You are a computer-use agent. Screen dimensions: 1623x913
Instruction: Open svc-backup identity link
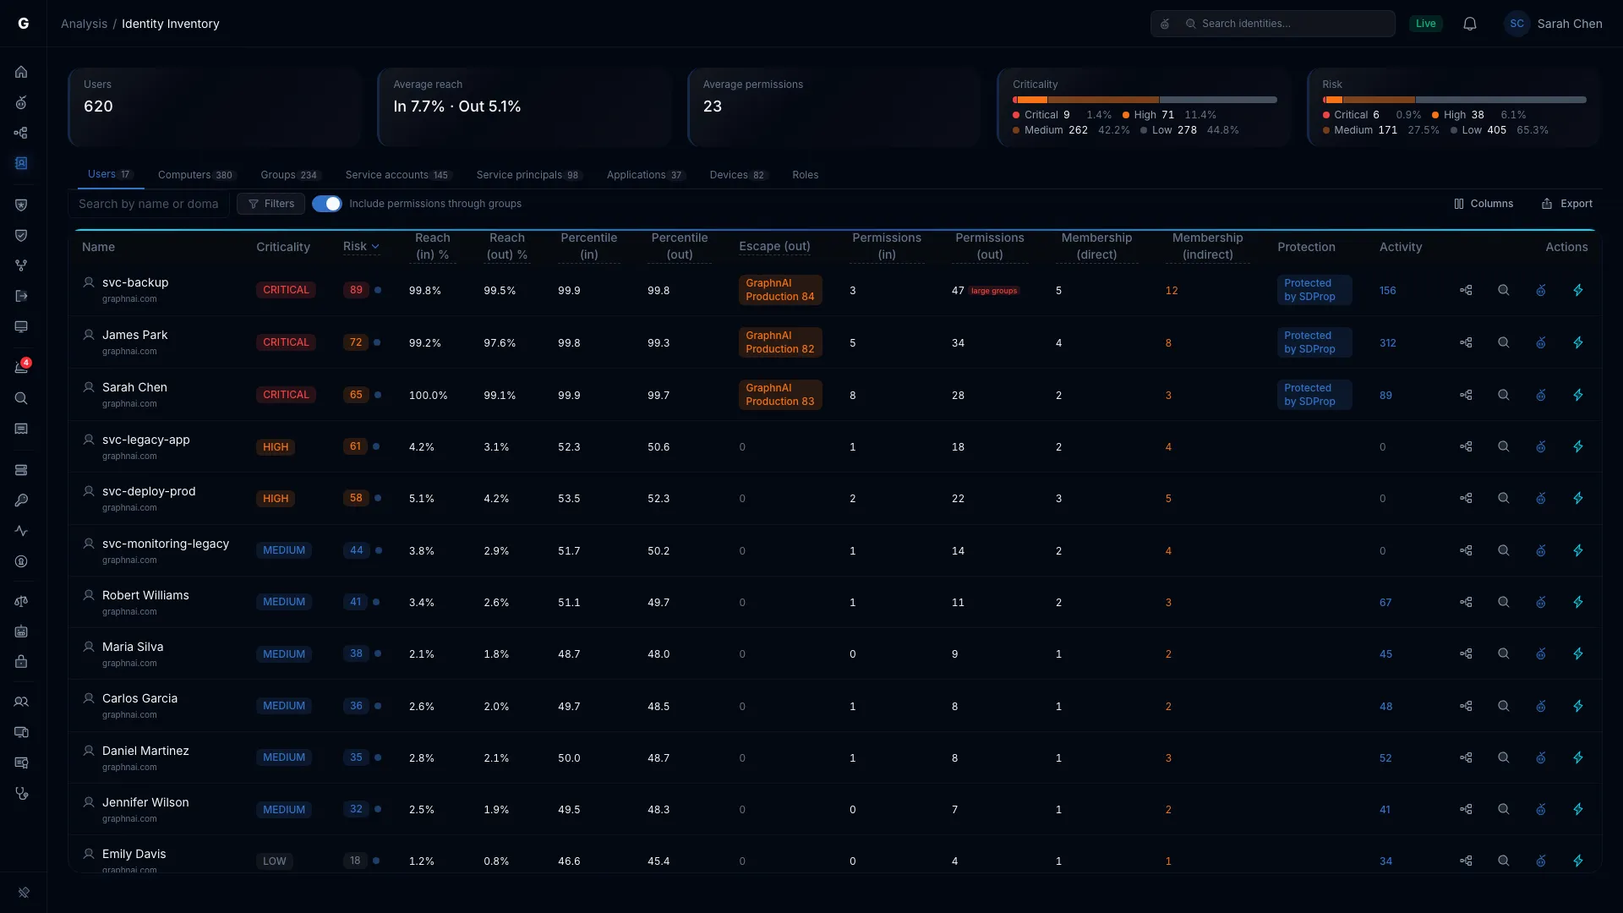[135, 282]
